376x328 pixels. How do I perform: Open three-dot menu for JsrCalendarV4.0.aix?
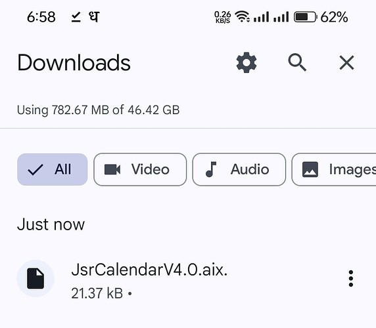tap(351, 279)
